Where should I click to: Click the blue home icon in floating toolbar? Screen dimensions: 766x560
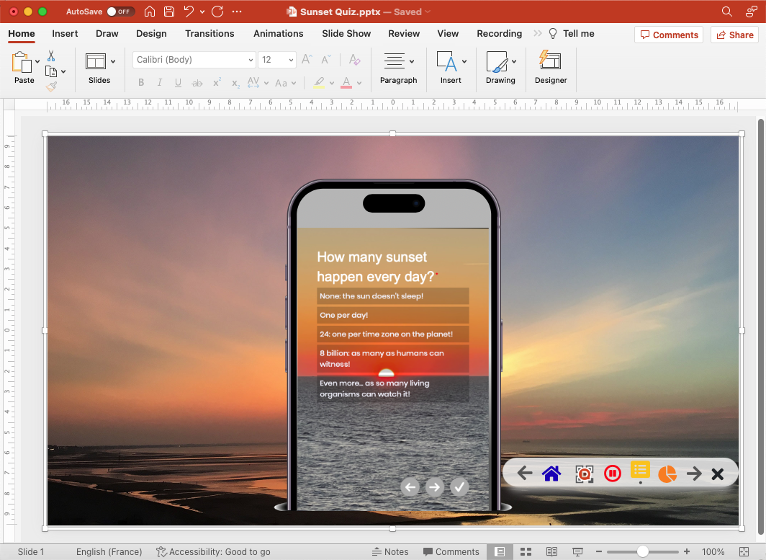point(551,474)
